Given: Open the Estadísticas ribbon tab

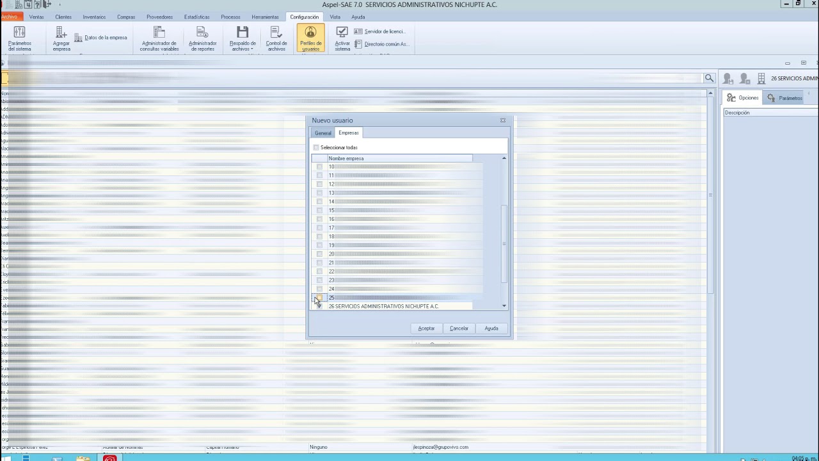Looking at the screenshot, I should tap(196, 17).
